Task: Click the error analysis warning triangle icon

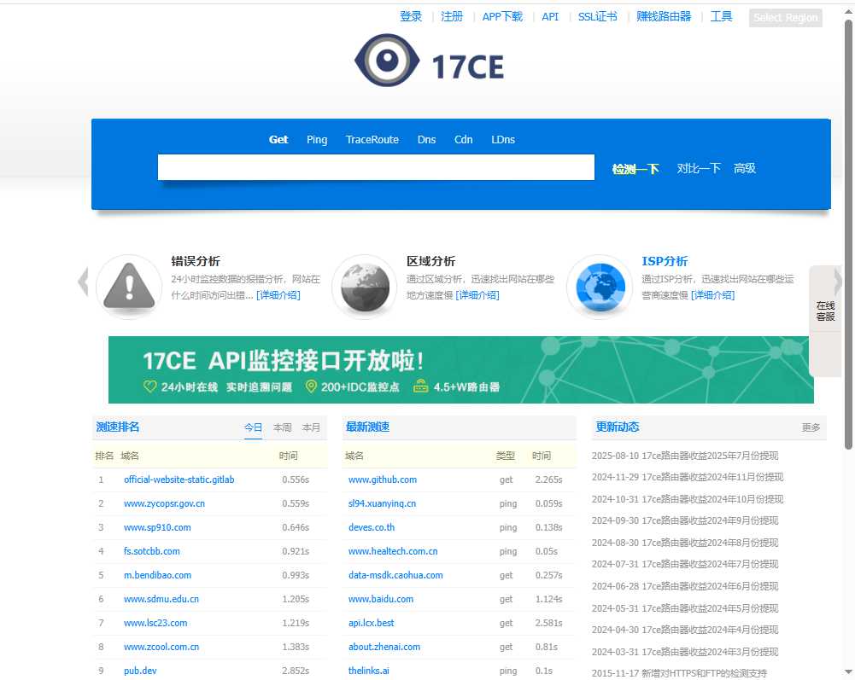Action: pyautogui.click(x=129, y=286)
